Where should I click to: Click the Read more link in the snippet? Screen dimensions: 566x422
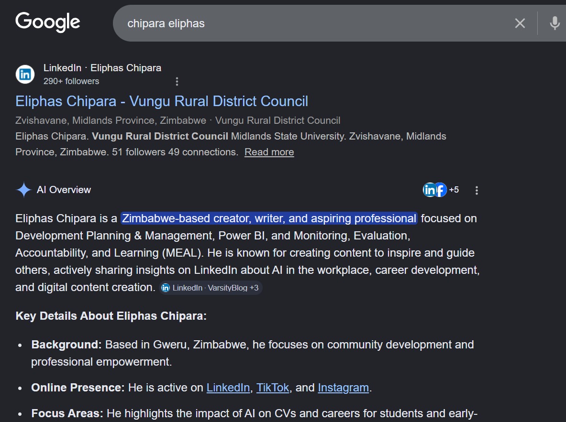(x=269, y=152)
